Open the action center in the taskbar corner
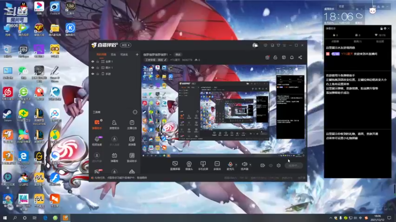 [x=389, y=218]
